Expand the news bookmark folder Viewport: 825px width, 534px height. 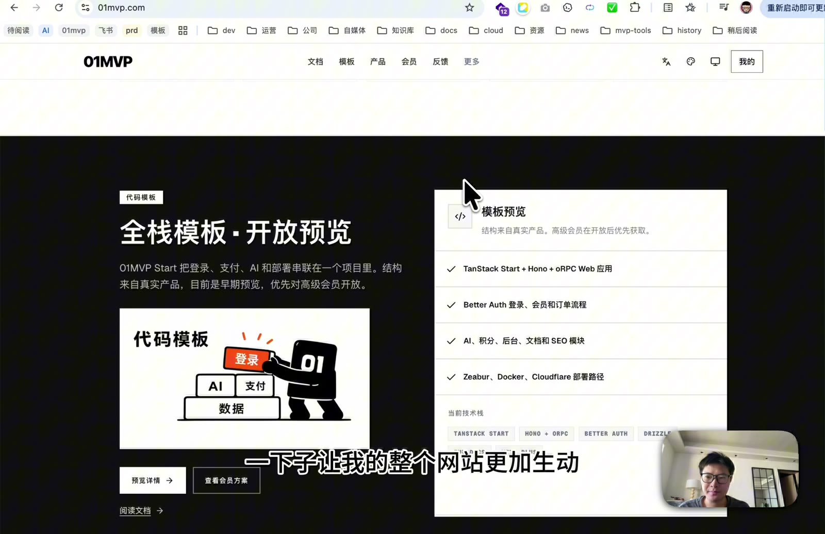pyautogui.click(x=572, y=30)
